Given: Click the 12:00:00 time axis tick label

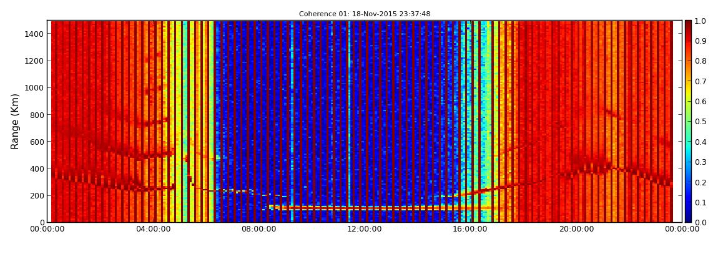Looking at the screenshot, I should (365, 229).
